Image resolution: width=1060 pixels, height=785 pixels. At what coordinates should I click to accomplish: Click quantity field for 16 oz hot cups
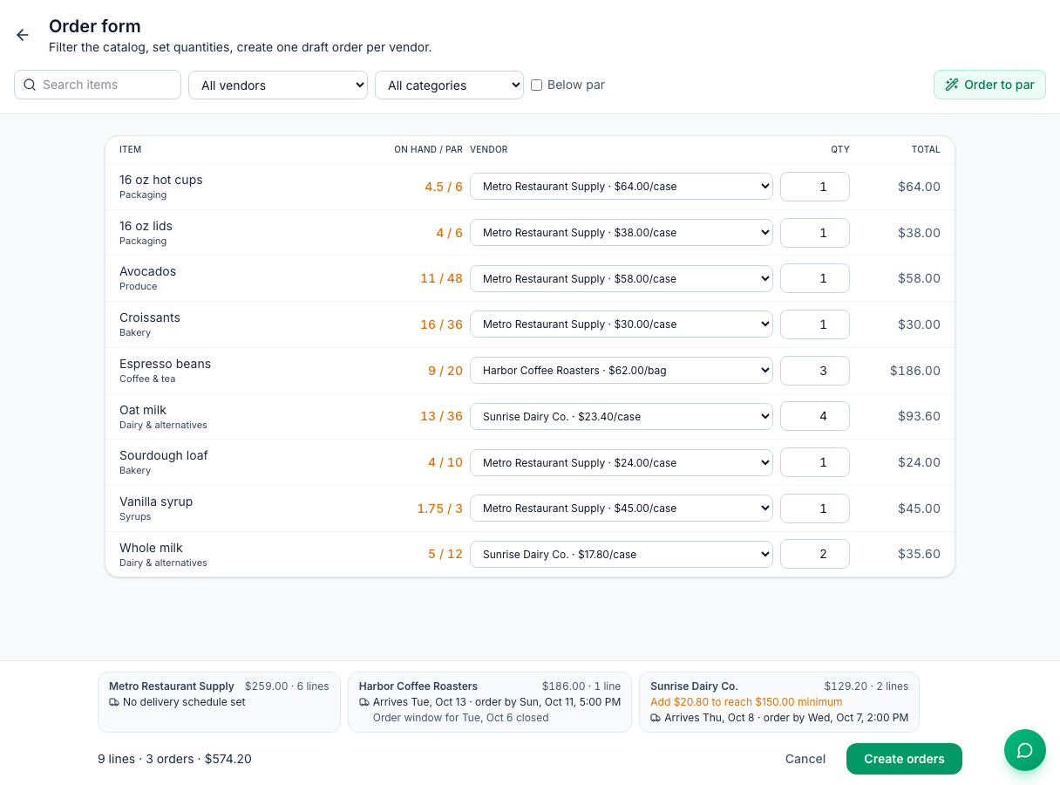coord(815,187)
